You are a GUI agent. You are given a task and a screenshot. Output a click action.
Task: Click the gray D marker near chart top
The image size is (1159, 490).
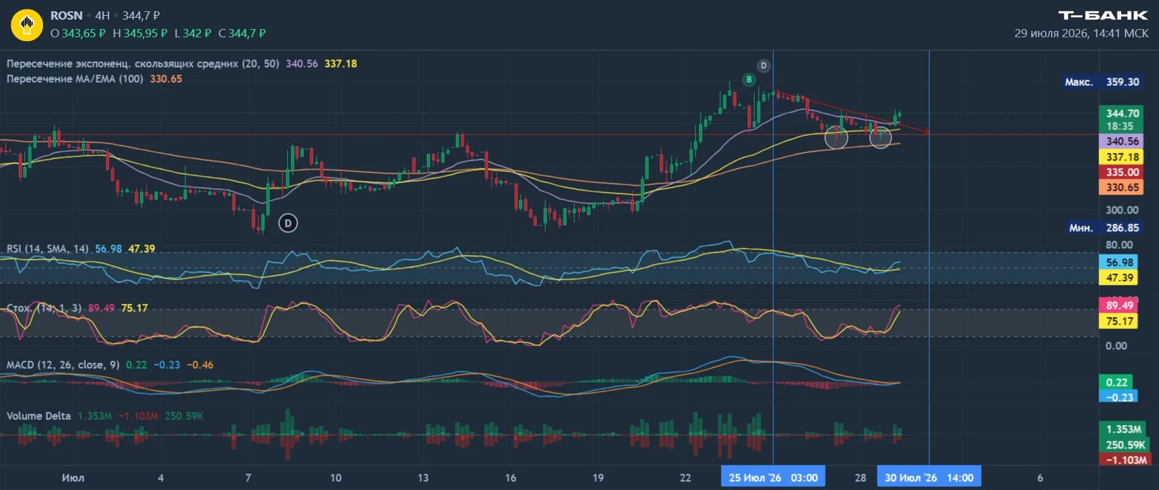coord(764,66)
